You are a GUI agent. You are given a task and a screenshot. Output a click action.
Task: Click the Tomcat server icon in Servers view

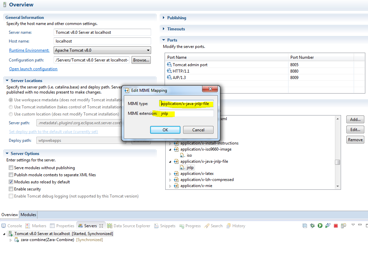[x=10, y=234]
